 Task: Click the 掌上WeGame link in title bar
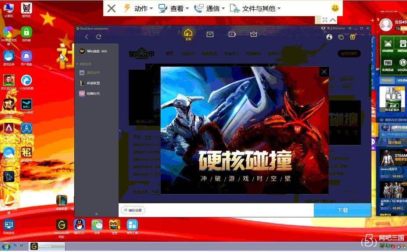(x=333, y=28)
